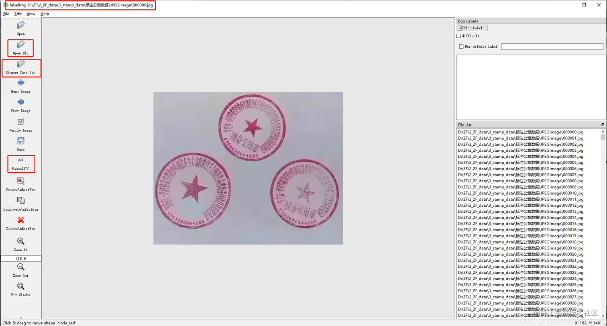607x326 pixels.
Task: Select file 000002.jpg in File List
Action: (521, 144)
